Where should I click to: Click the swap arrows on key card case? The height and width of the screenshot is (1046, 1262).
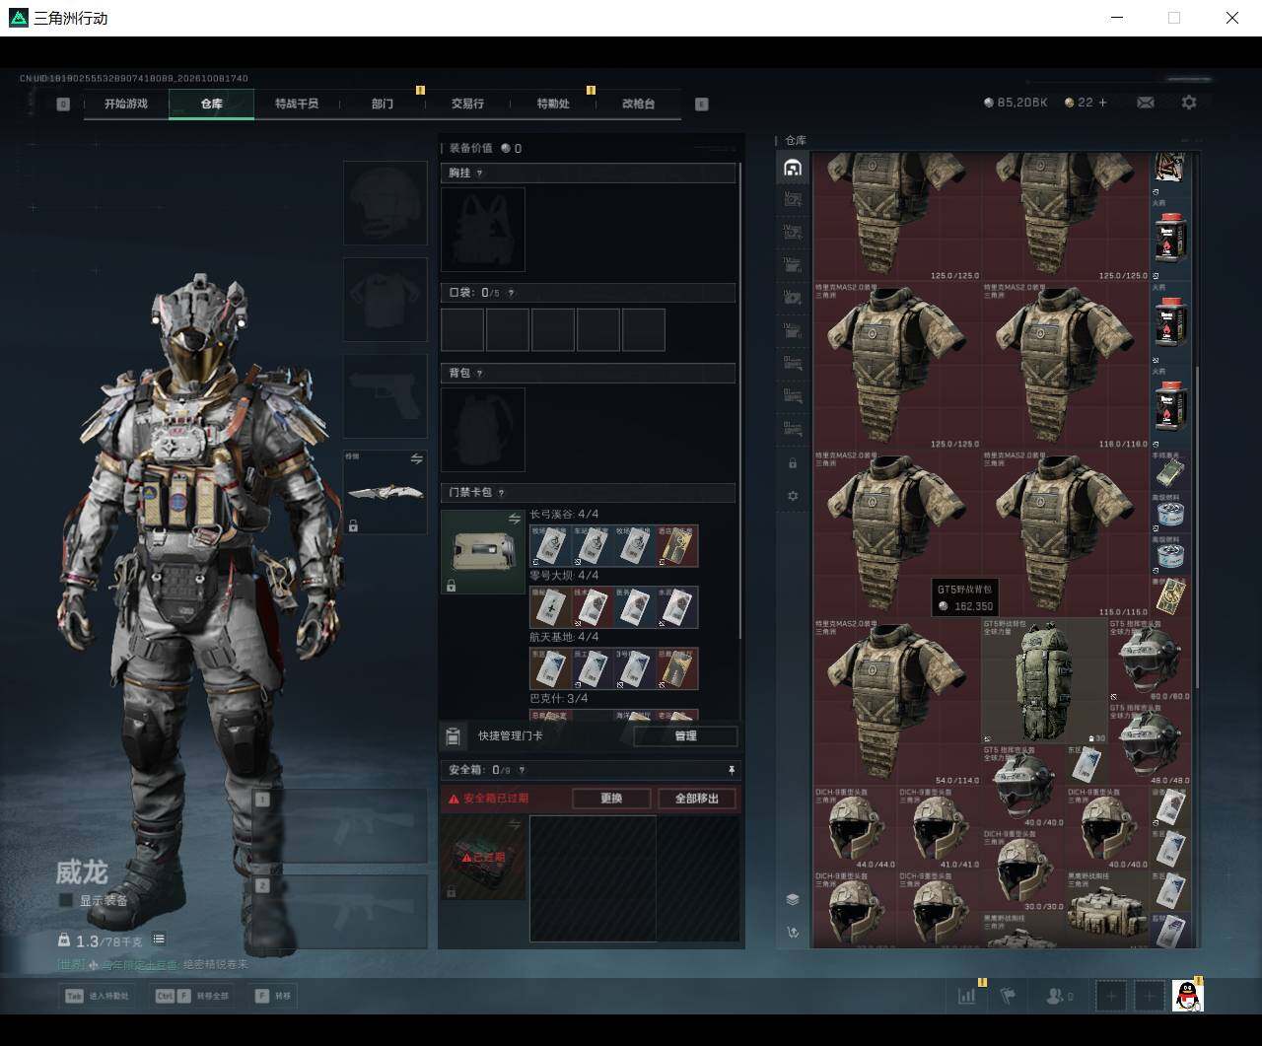click(x=514, y=519)
